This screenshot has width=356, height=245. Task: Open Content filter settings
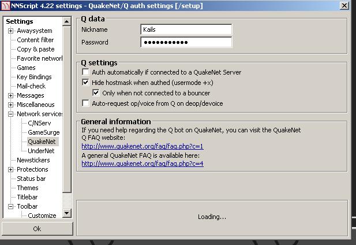point(35,40)
